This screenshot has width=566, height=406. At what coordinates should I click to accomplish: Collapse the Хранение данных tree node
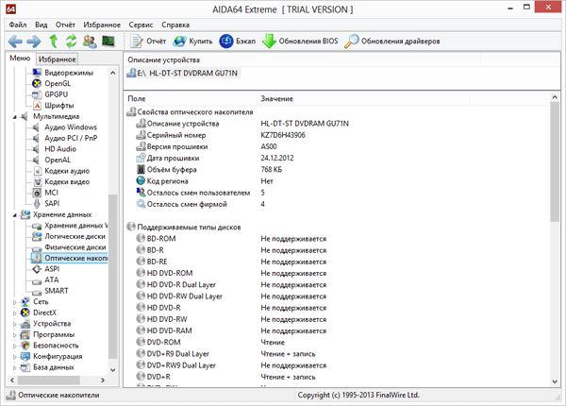(15, 215)
